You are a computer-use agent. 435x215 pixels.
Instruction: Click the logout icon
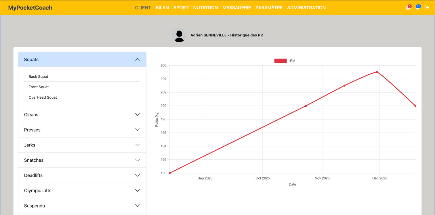(x=427, y=8)
